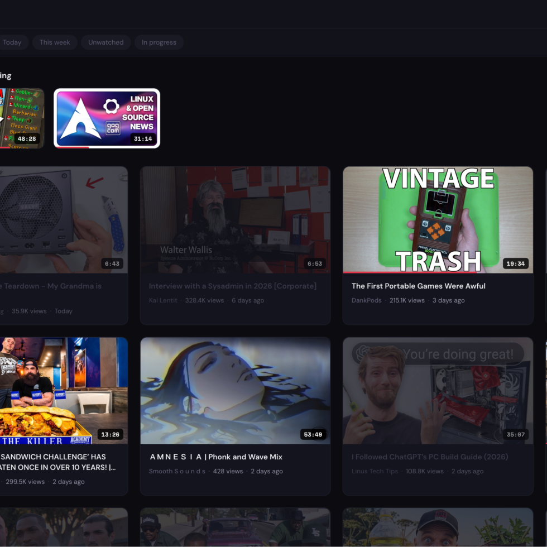The width and height of the screenshot is (547, 547).
Task: Open the Kai Lentit channel link
Action: coord(163,300)
